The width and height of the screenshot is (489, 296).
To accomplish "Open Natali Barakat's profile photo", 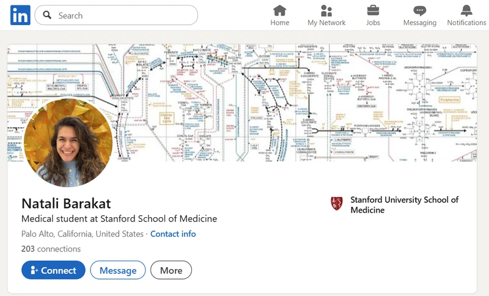I will pos(68,142).
